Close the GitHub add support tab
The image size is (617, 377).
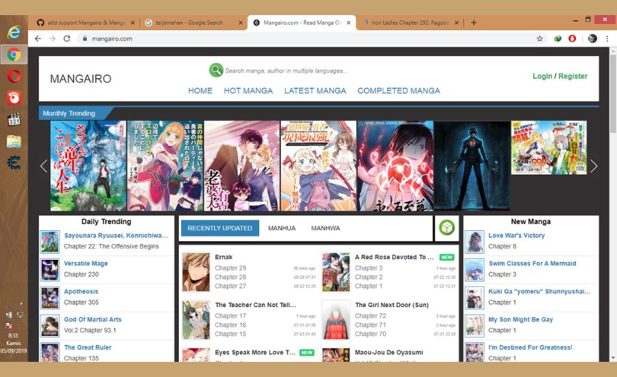[132, 23]
